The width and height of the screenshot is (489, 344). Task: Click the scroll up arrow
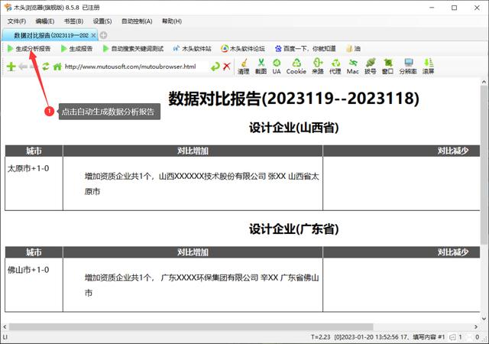coord(484,82)
